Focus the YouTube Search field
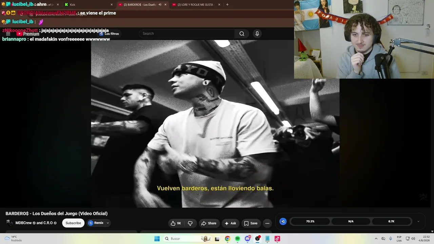The image size is (434, 244). [187, 34]
